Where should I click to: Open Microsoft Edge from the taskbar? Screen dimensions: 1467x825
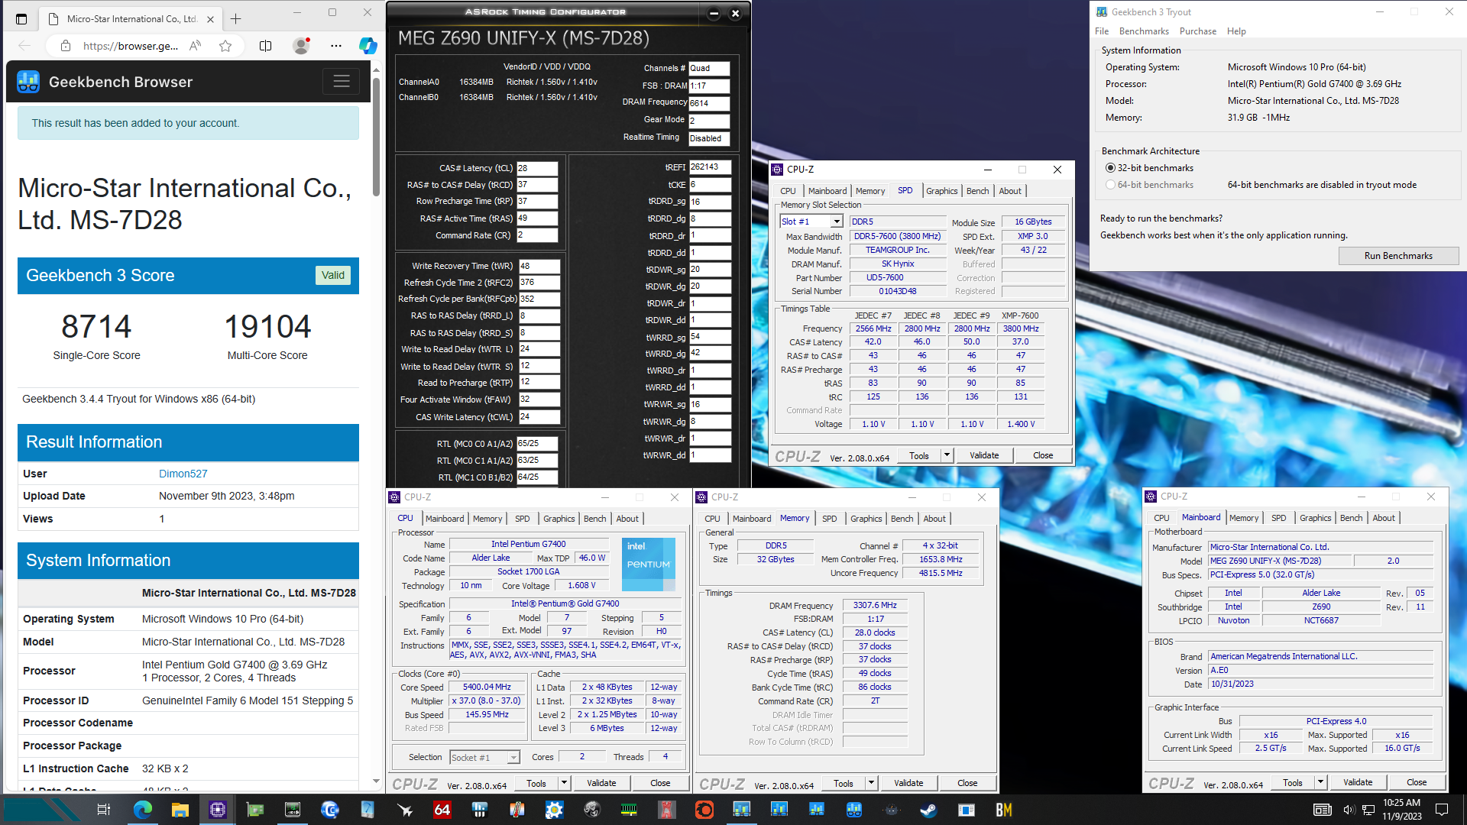[x=142, y=810]
